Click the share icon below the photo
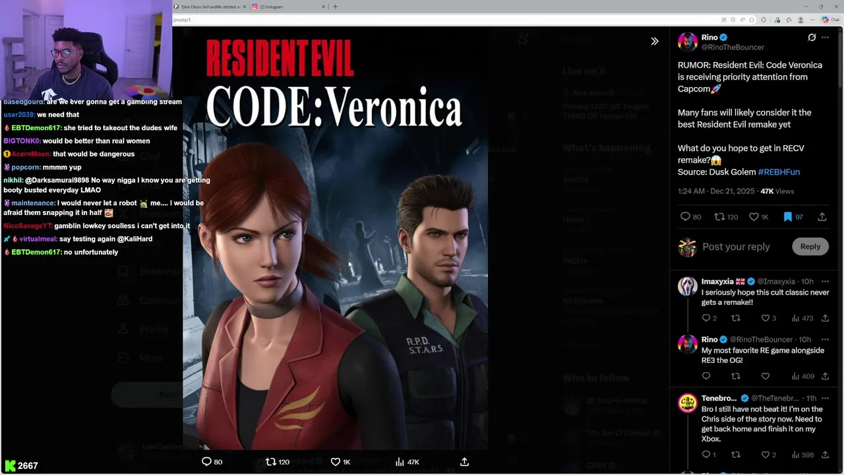Image resolution: width=844 pixels, height=475 pixels. point(464,462)
